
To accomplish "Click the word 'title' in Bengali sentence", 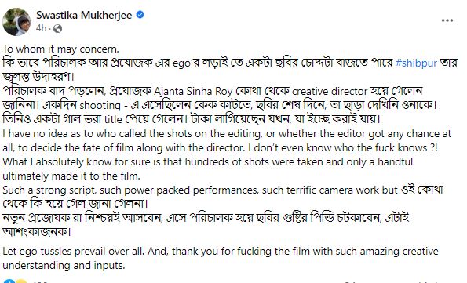I will pos(113,119).
